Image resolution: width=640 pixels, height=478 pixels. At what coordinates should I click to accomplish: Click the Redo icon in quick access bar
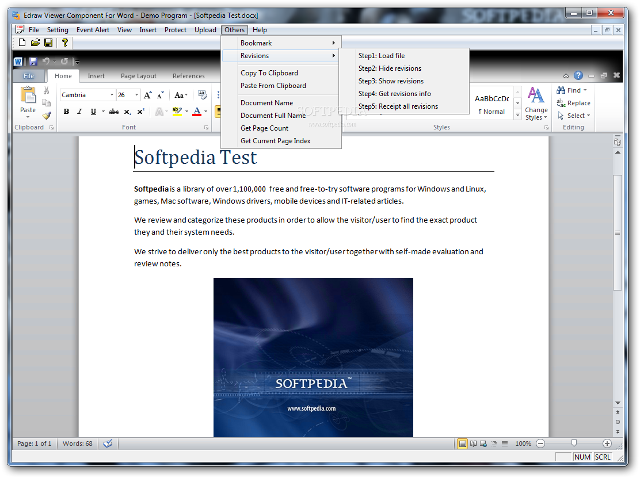click(64, 61)
